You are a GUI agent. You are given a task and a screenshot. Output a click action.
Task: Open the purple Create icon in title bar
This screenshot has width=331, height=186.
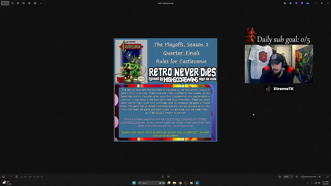pyautogui.click(x=302, y=3)
